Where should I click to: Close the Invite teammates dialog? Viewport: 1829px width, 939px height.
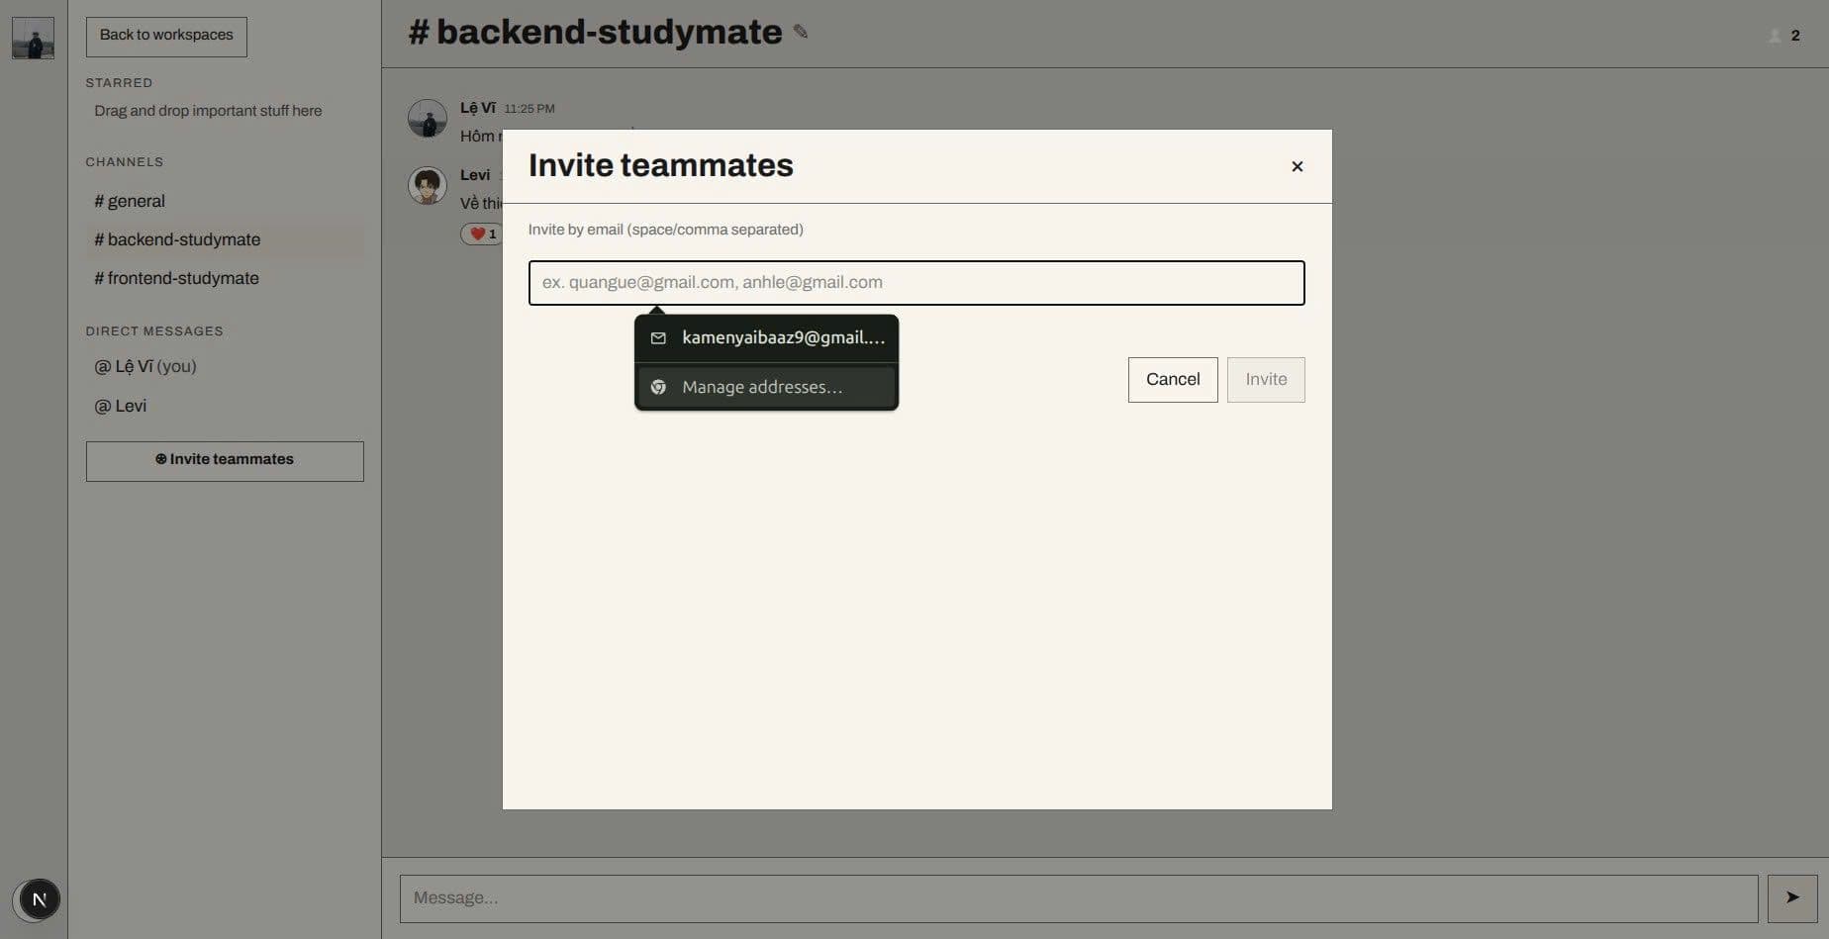pyautogui.click(x=1297, y=166)
